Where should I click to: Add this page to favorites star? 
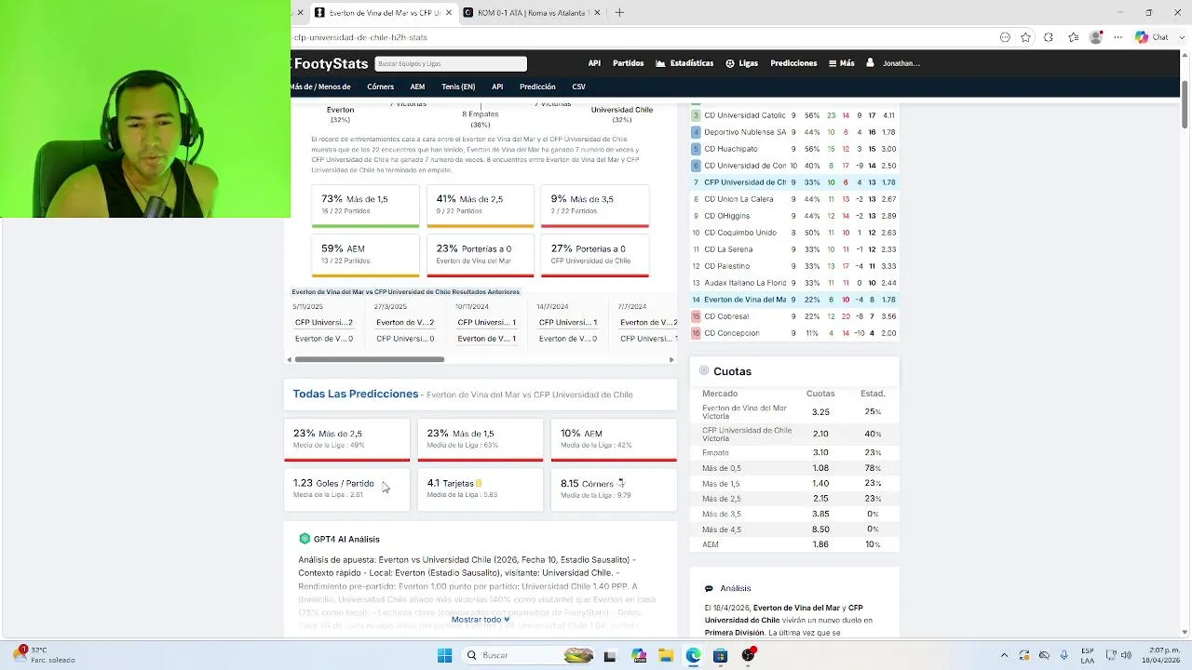click(x=1025, y=37)
